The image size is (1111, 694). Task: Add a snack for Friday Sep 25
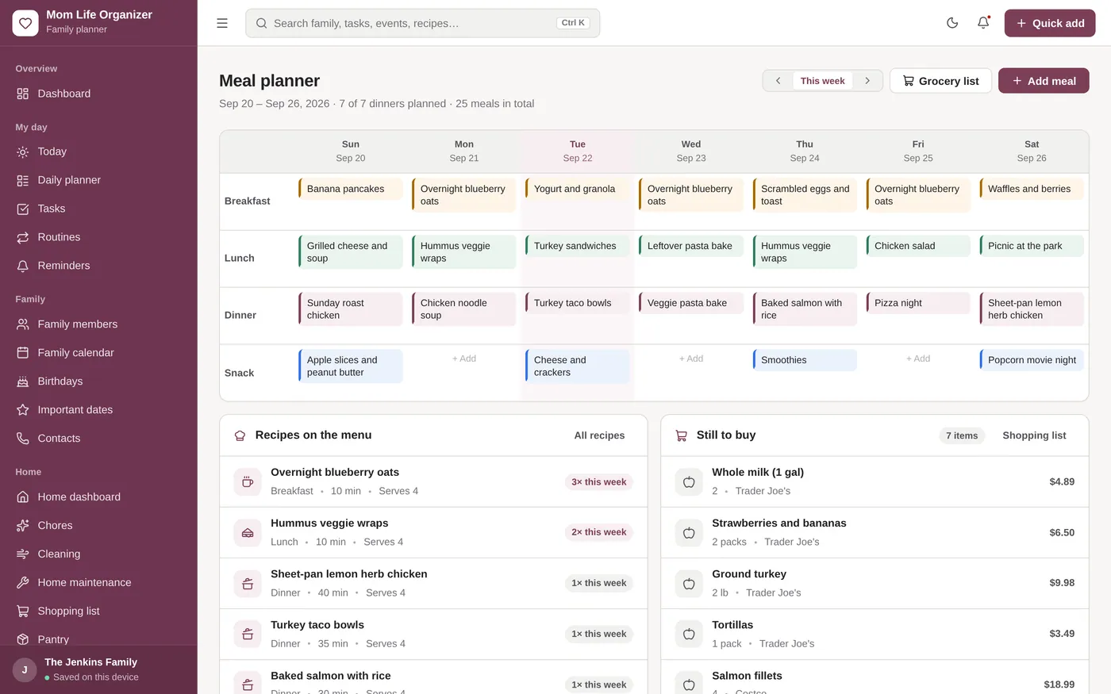(918, 359)
